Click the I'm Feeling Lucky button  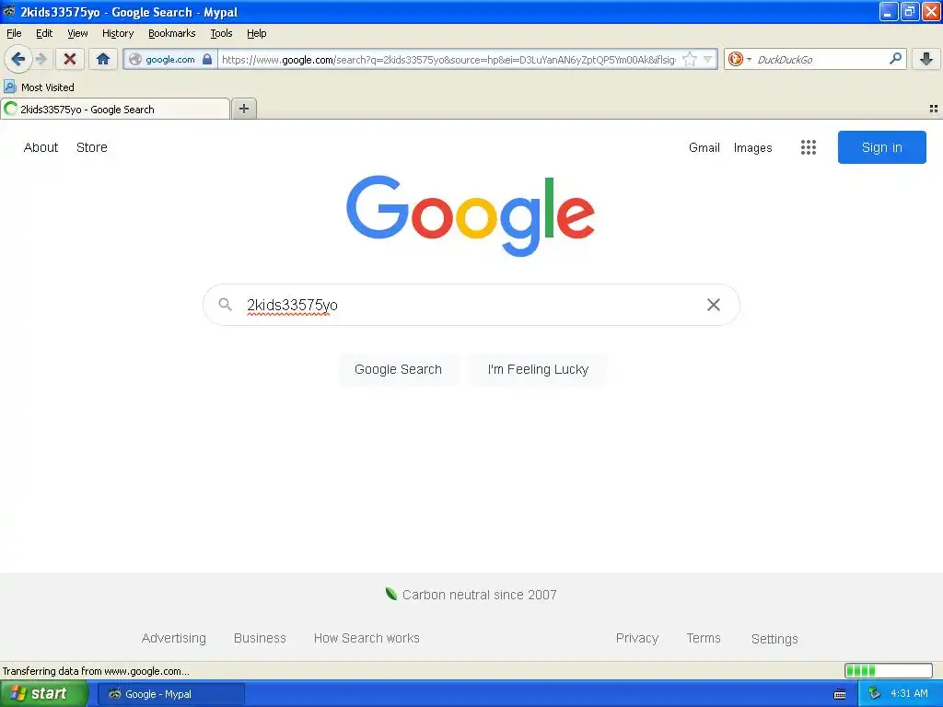[x=538, y=369]
